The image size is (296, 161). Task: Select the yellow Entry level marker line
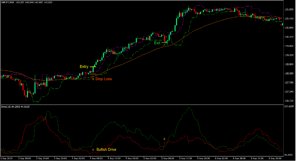click(93, 67)
